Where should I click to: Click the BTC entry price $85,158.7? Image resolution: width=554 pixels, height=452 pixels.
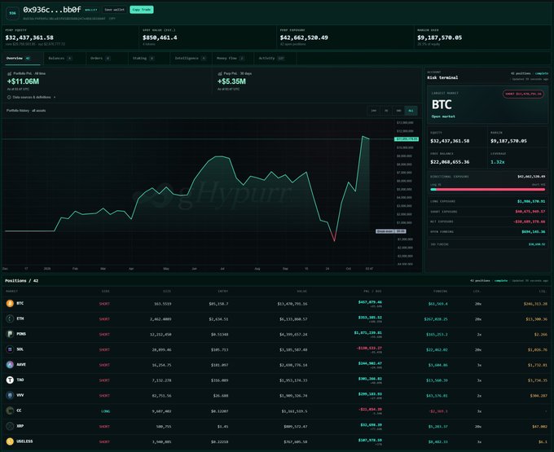(218, 304)
